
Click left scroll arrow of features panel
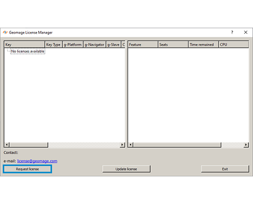[x=131, y=145]
